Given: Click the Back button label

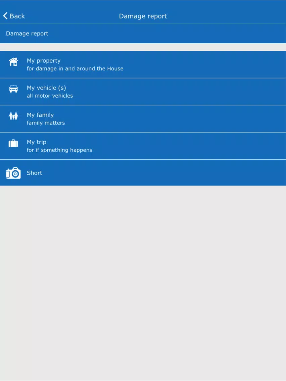Looking at the screenshot, I should pyautogui.click(x=17, y=16).
